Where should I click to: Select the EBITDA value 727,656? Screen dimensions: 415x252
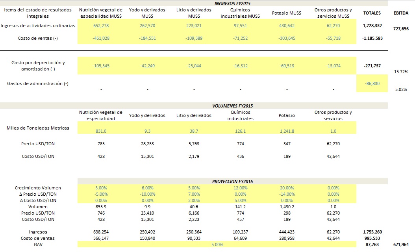[401, 29]
